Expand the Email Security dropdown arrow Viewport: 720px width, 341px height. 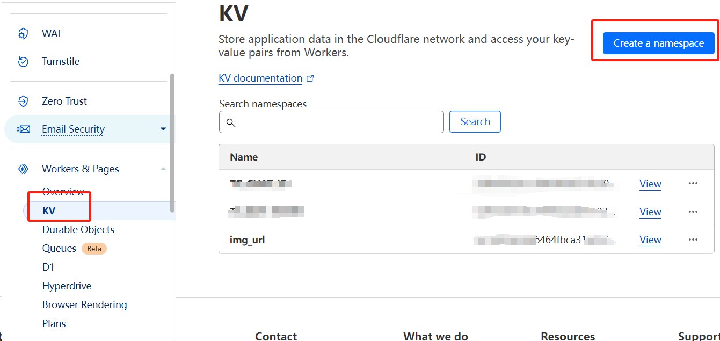163,129
